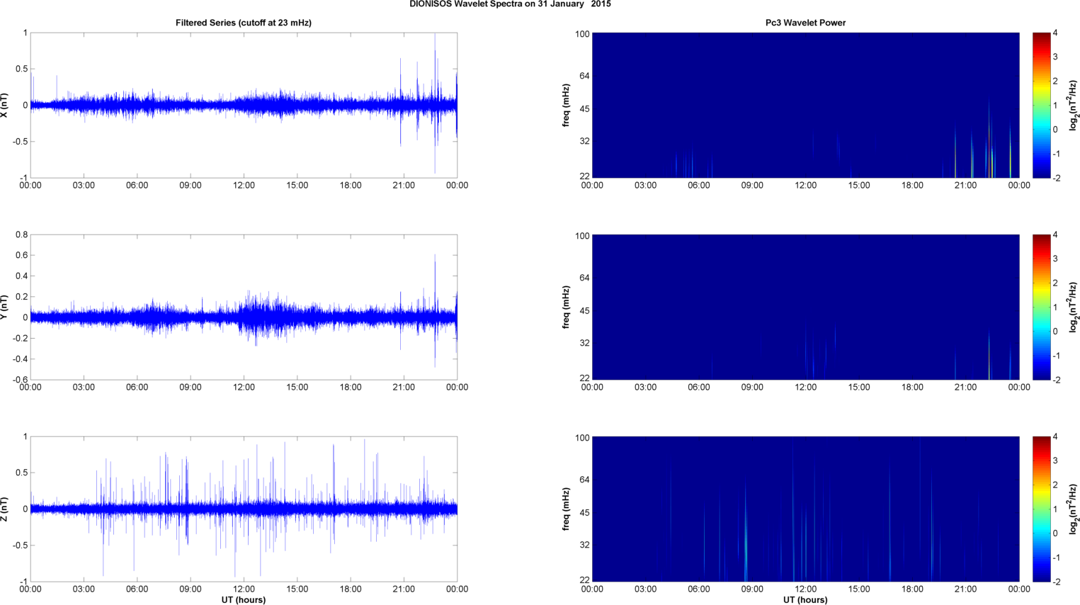The width and height of the screenshot is (1080, 605).
Task: Open the X component filtered time series plot
Action: [244, 105]
